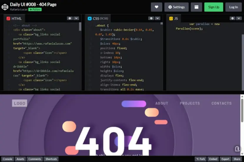Select ABOUT in the preview navigation
The image size is (244, 162).
tap(162, 103)
